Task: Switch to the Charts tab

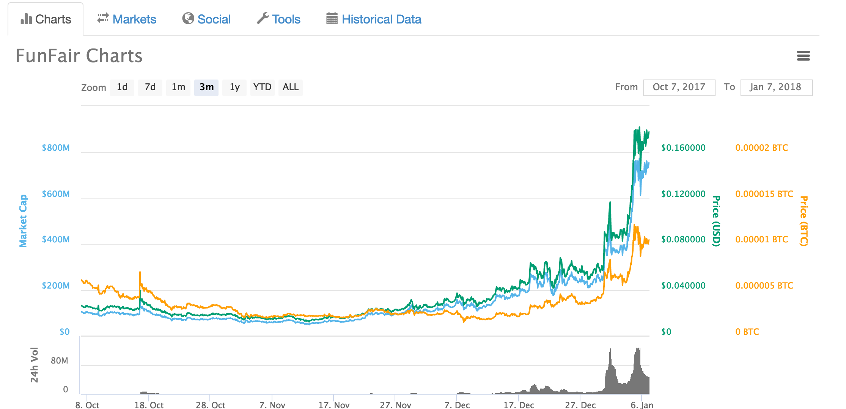Action: 46,19
